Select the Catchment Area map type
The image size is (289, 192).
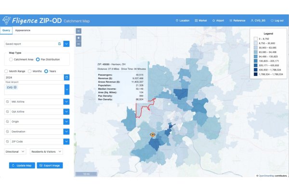11,60
